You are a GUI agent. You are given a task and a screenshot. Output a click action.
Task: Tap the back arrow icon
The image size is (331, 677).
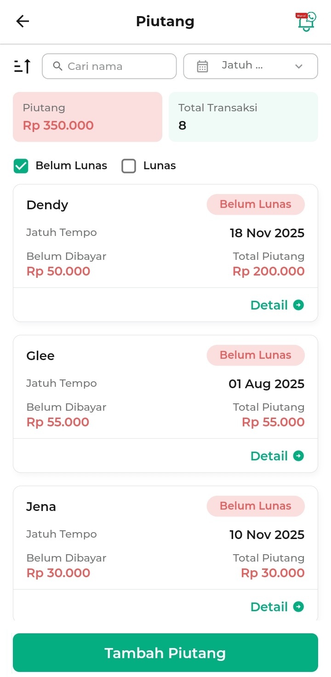pos(23,21)
